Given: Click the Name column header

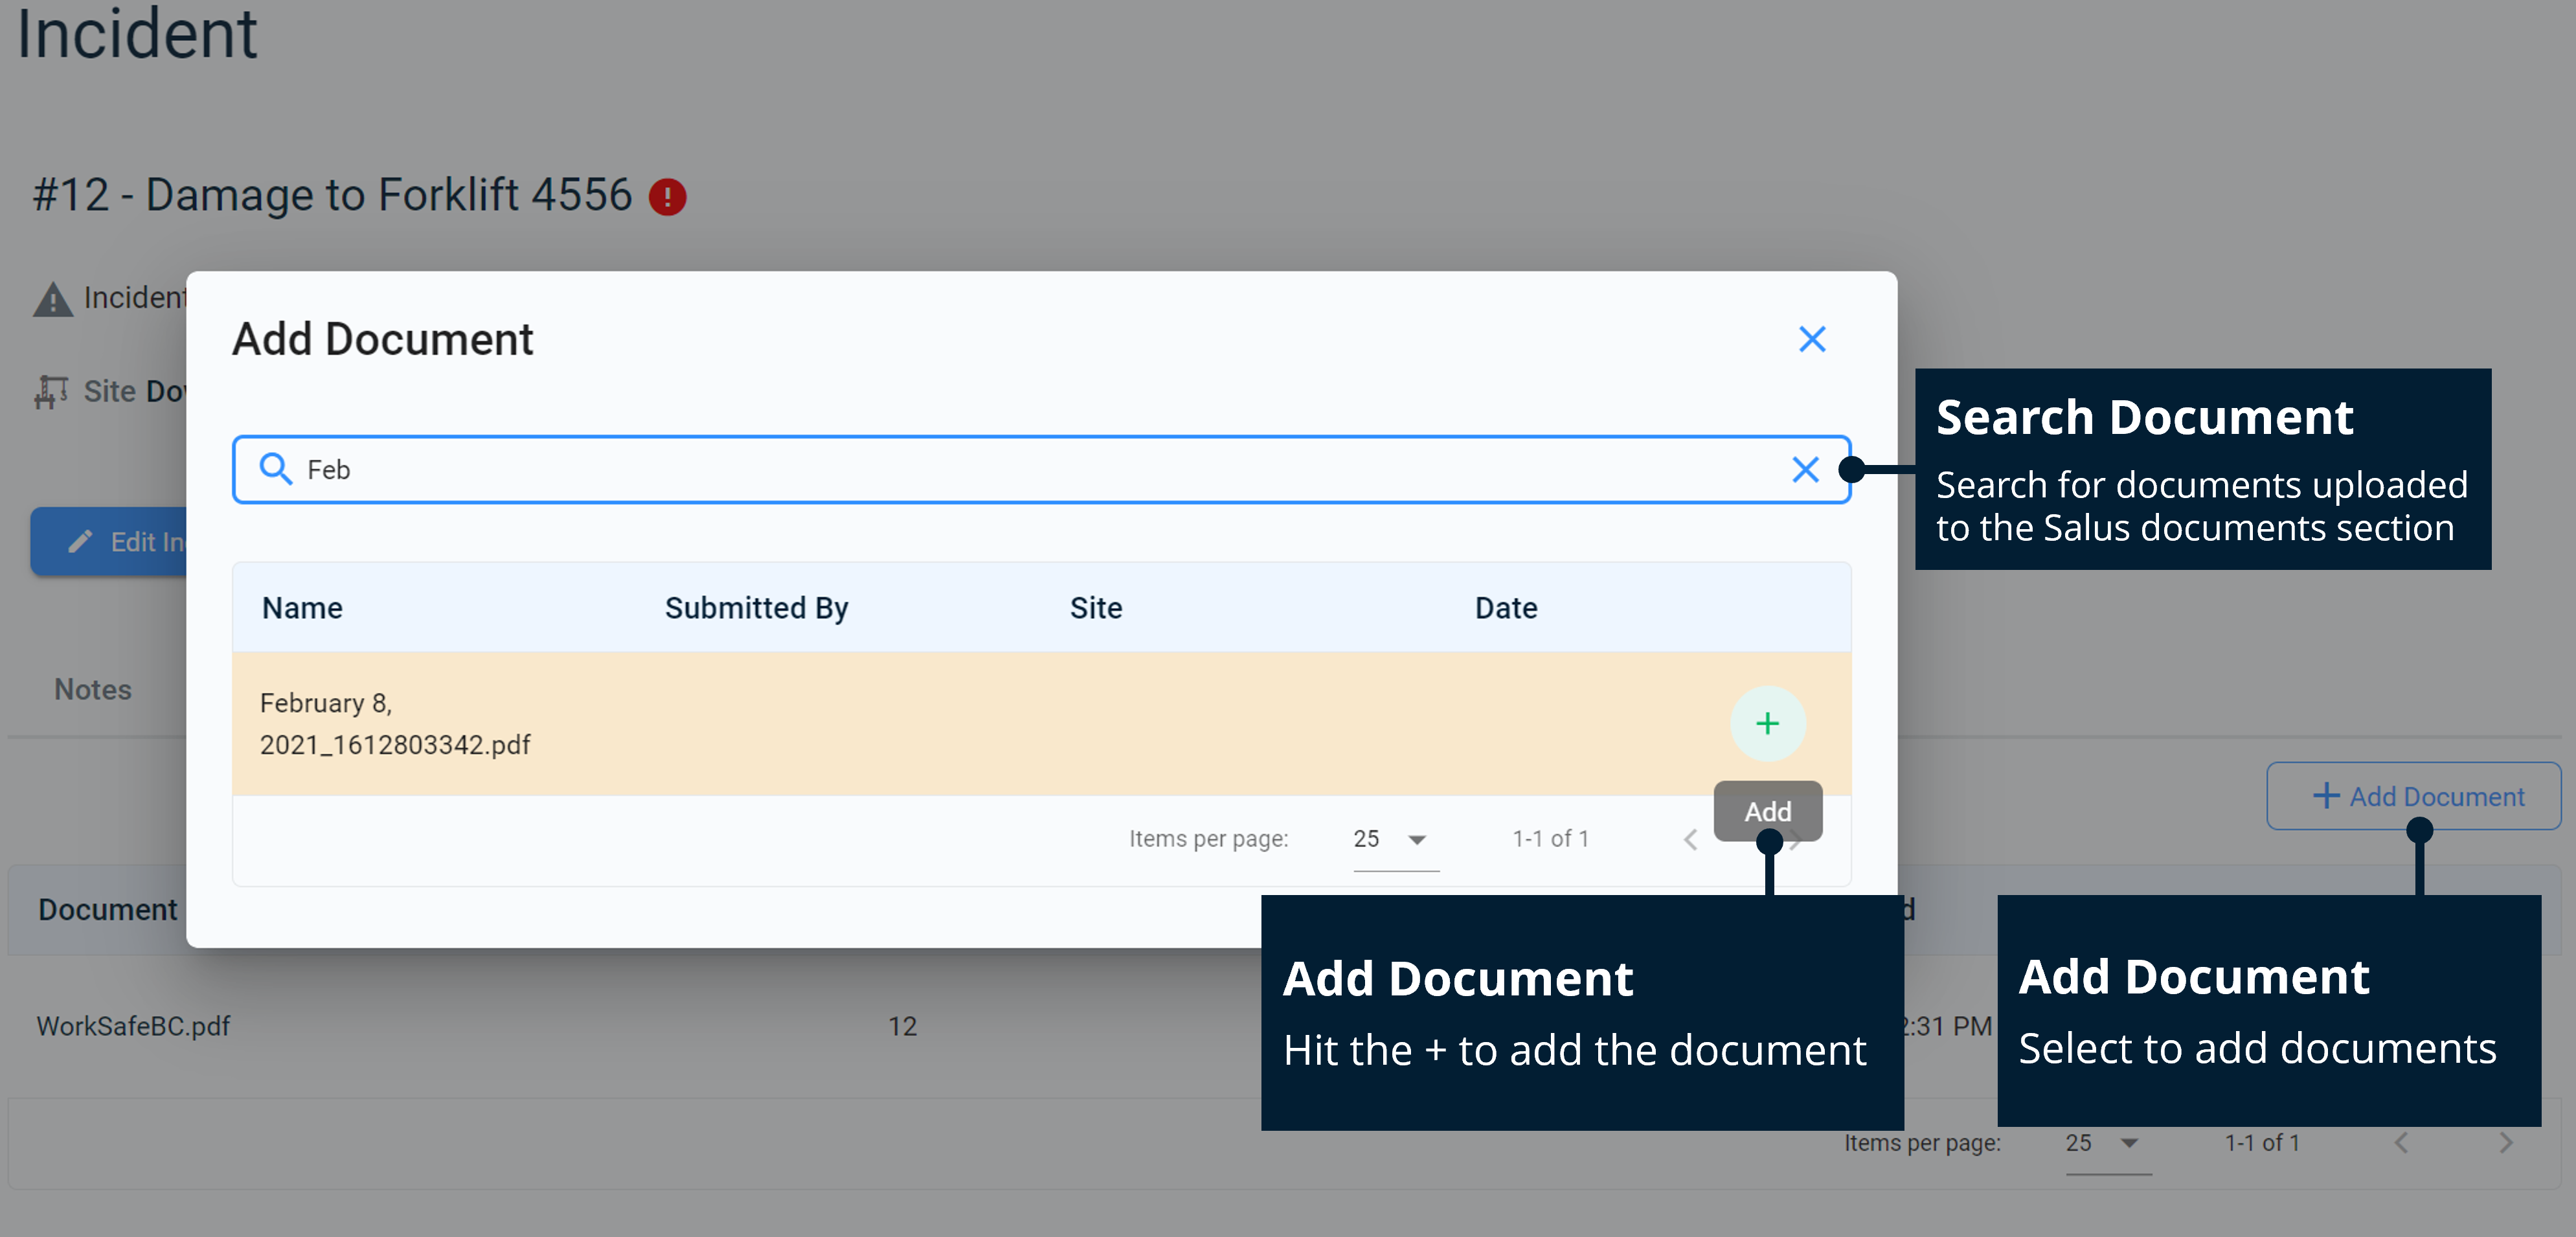Looking at the screenshot, I should 302,607.
